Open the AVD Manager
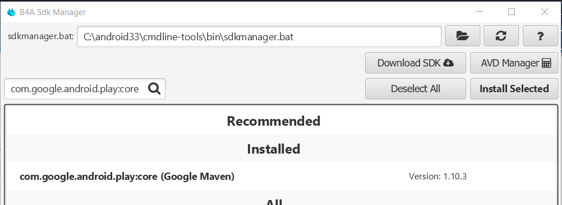Screen dimensions: 562x205 pyautogui.click(x=514, y=63)
